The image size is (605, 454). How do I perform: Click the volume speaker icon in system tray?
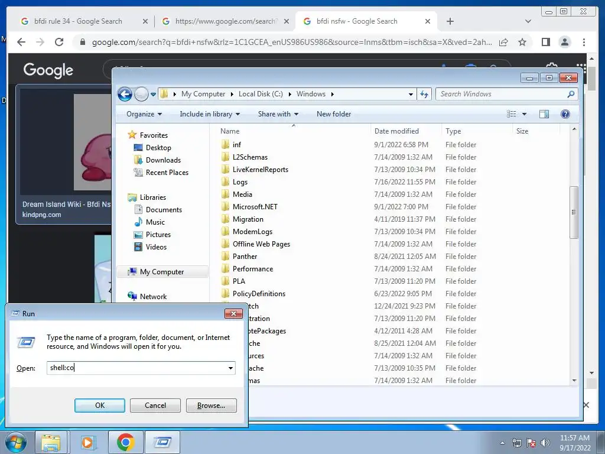(x=545, y=443)
